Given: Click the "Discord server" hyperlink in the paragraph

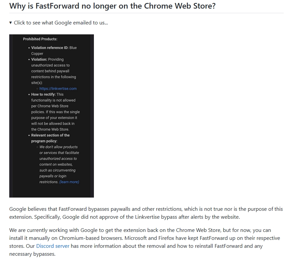Looking at the screenshot, I should pyautogui.click(x=52, y=246).
